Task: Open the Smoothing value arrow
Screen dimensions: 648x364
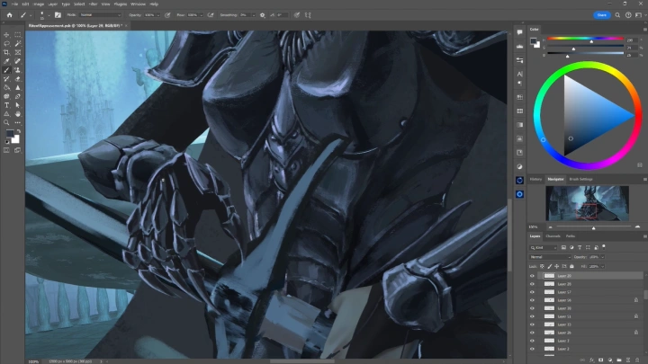Action: click(253, 15)
